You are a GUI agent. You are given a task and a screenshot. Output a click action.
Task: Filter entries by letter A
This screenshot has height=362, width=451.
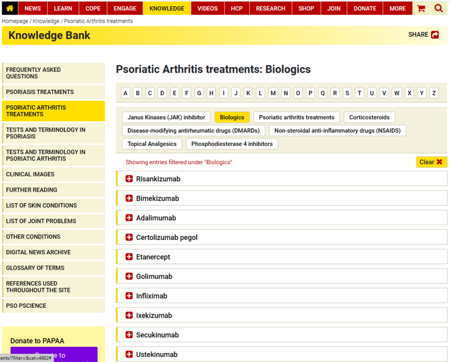click(x=126, y=93)
